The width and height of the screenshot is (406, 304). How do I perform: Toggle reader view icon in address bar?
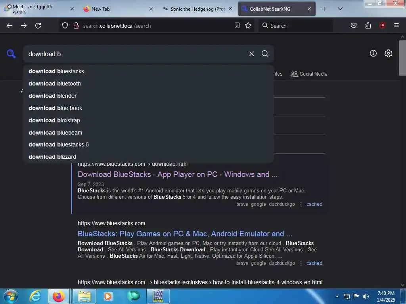click(237, 26)
